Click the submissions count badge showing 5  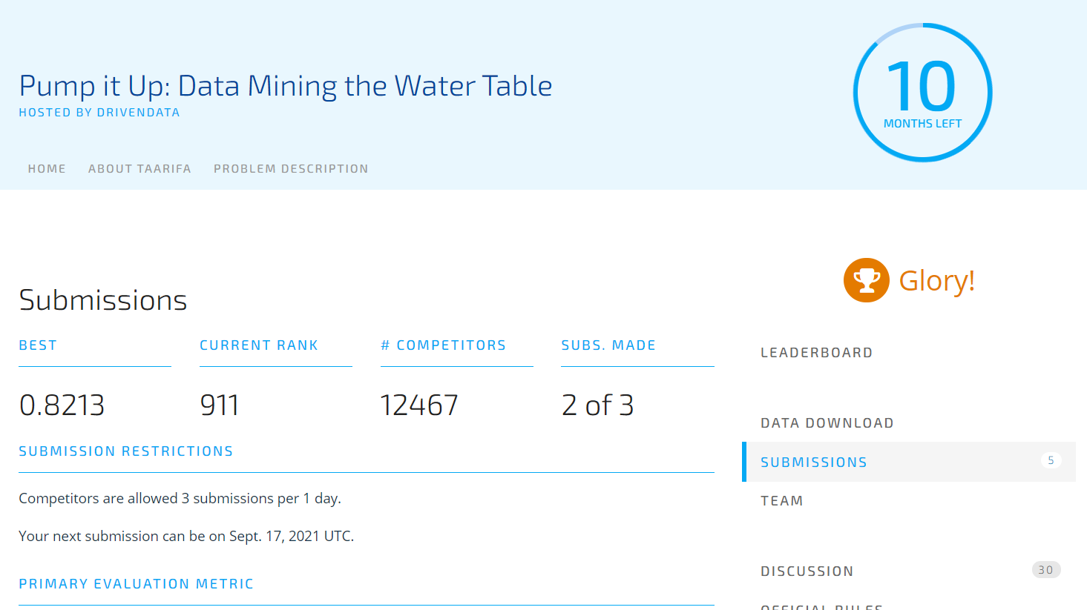[x=1051, y=460]
